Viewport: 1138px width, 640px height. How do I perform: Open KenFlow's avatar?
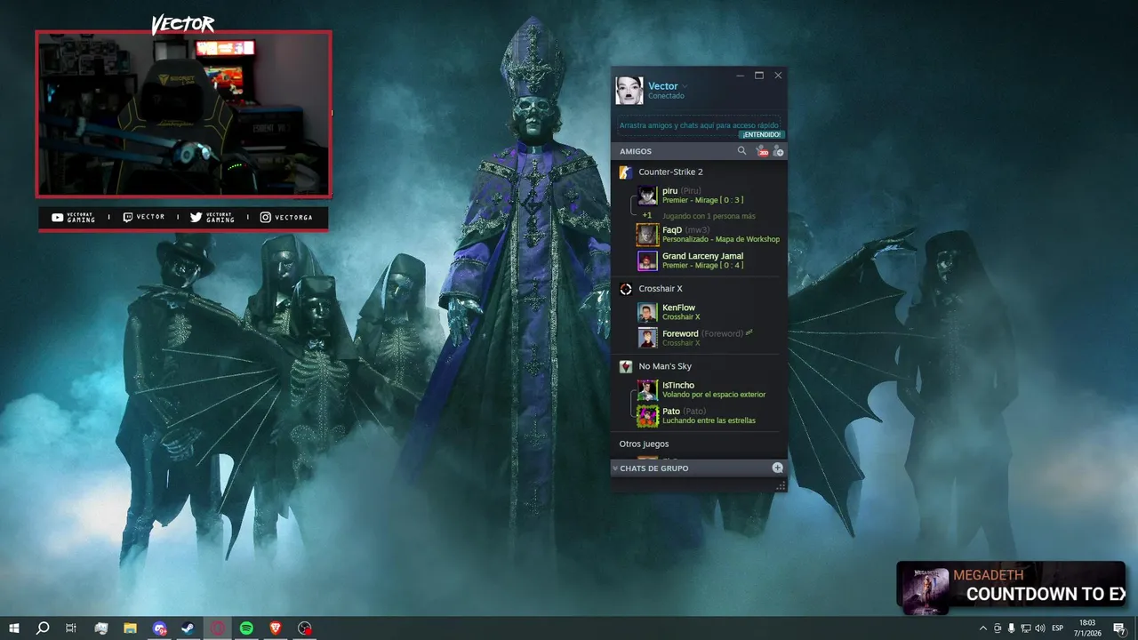pyautogui.click(x=647, y=312)
